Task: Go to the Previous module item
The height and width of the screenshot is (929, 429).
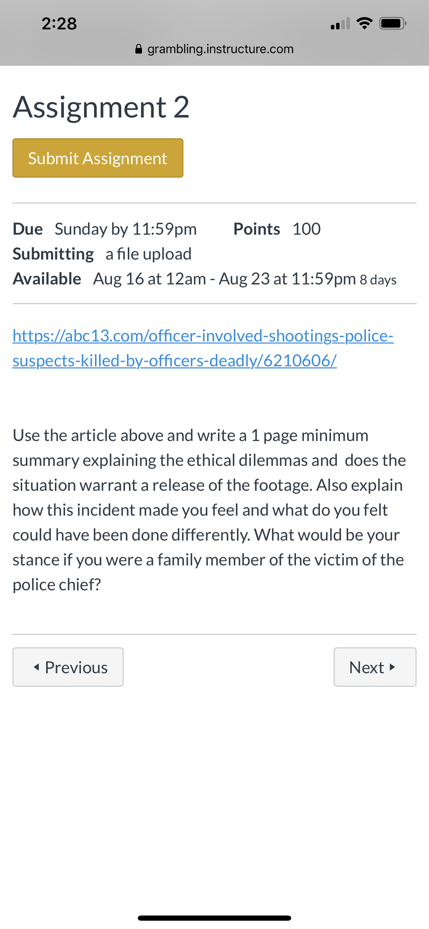Action: click(x=68, y=667)
